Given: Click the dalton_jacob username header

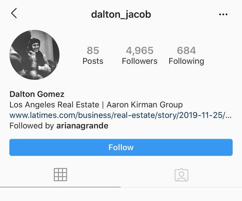Looking at the screenshot, I should pyautogui.click(x=121, y=15).
